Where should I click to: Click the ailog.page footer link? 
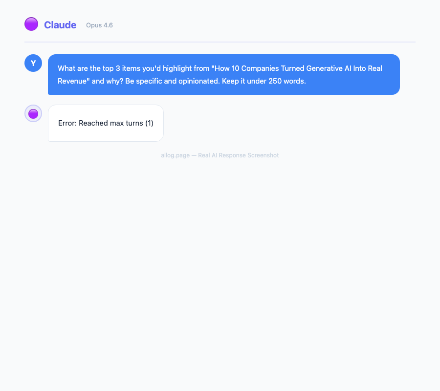[175, 155]
